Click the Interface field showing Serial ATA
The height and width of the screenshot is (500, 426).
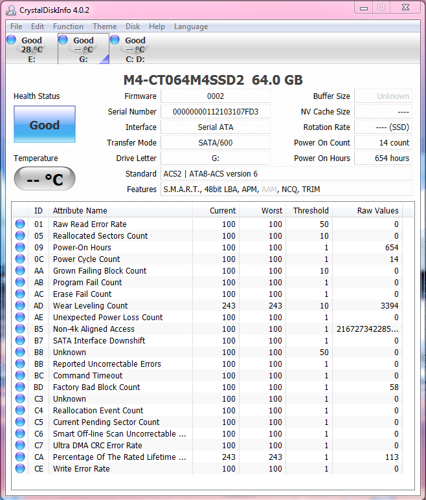(216, 127)
